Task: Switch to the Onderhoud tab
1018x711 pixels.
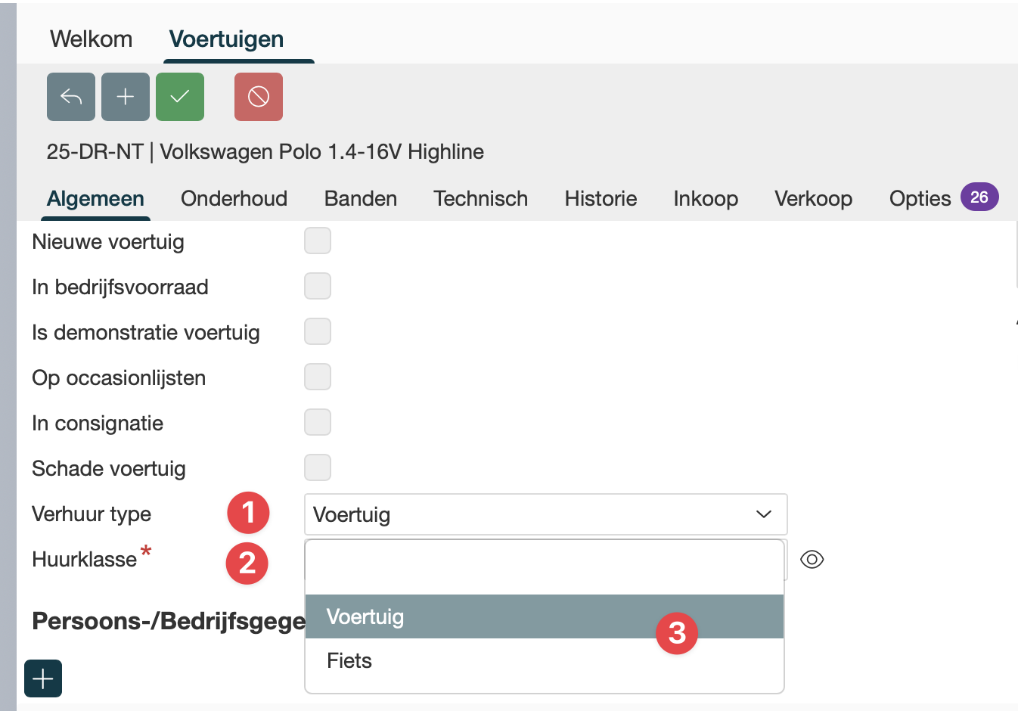Action: coord(234,199)
